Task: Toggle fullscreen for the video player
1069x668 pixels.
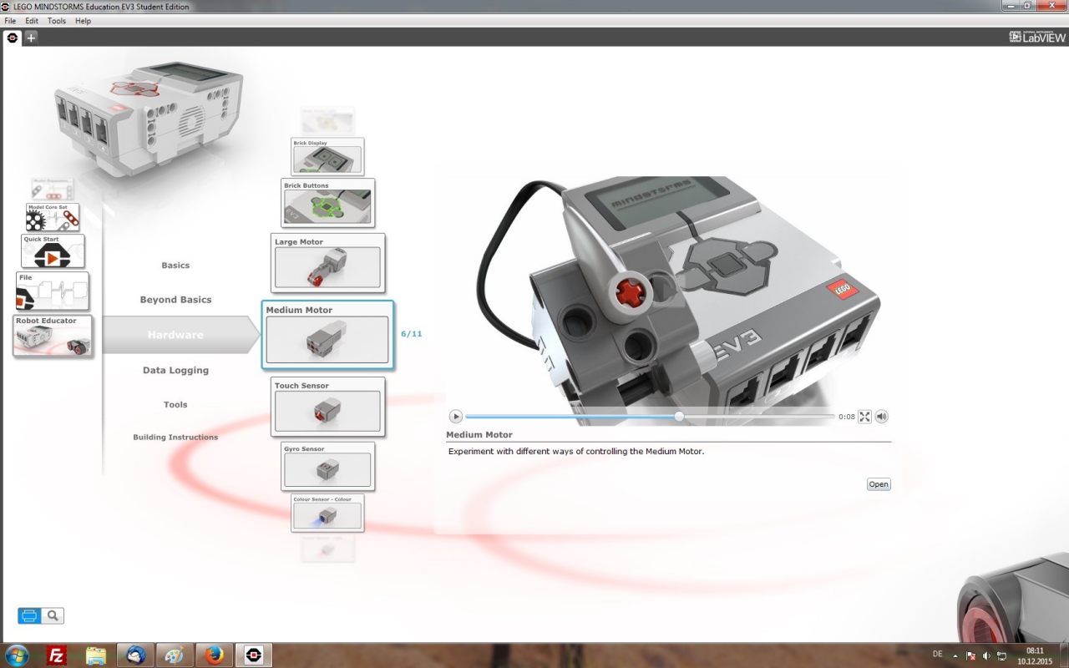Action: (x=864, y=417)
